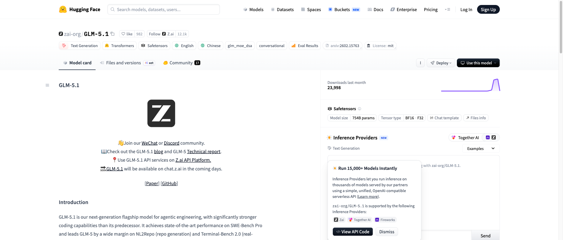Viewport: 563px width, 240px height.
Task: Open the Technical report link
Action: tap(204, 151)
